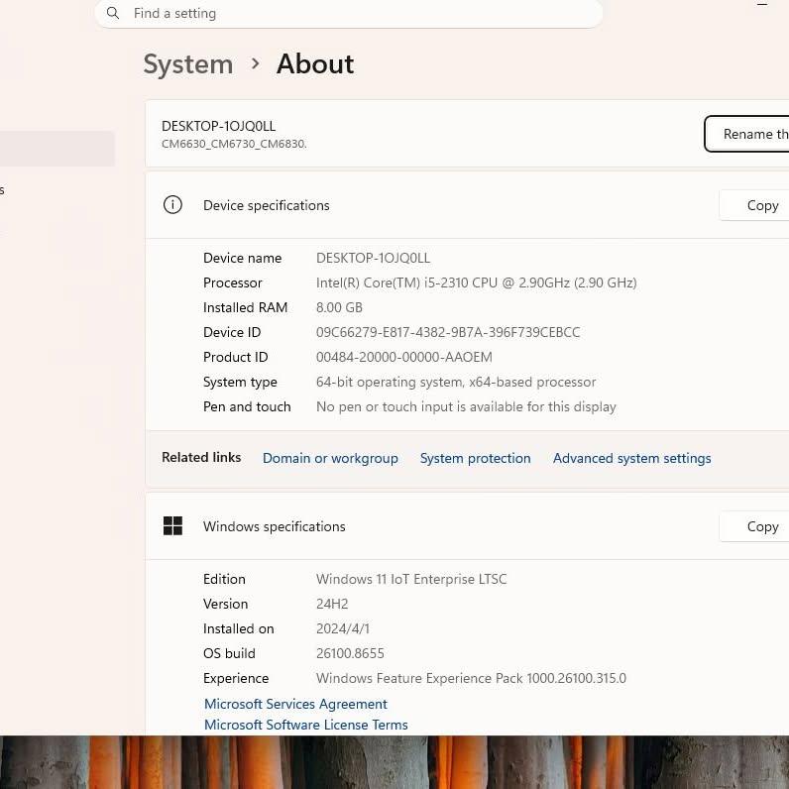Open System protection link
The height and width of the screenshot is (789, 789).
475,458
